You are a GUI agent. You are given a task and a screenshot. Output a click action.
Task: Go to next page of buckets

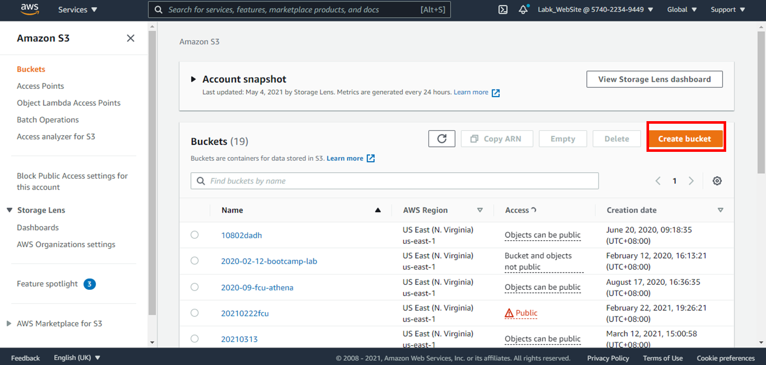(x=691, y=181)
